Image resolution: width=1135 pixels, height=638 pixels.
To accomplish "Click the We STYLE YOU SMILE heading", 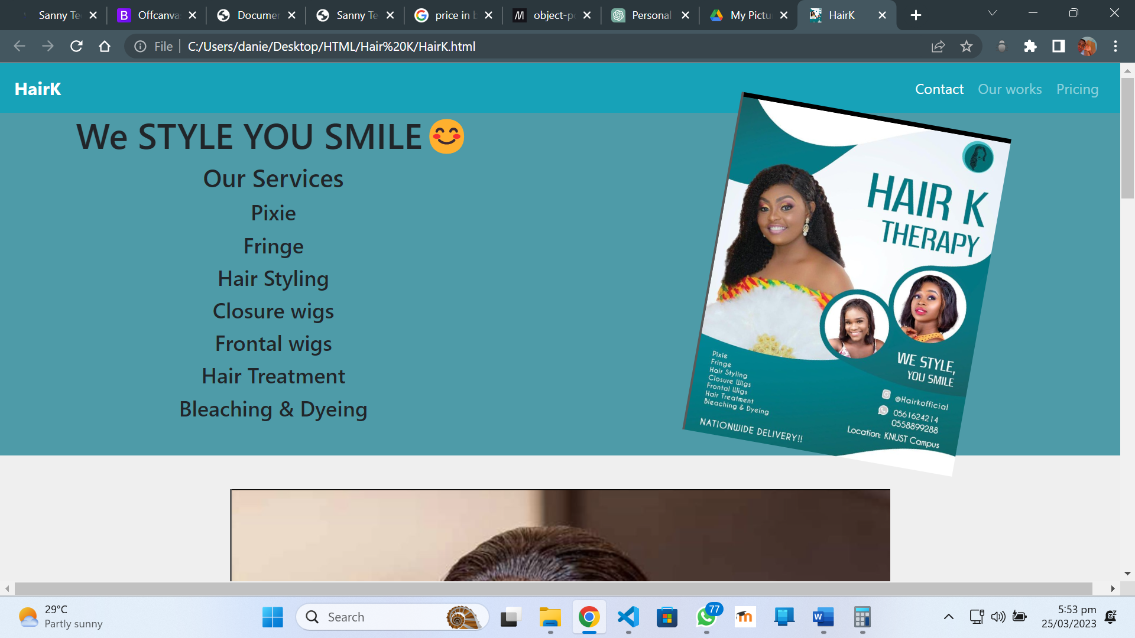I will tap(270, 137).
